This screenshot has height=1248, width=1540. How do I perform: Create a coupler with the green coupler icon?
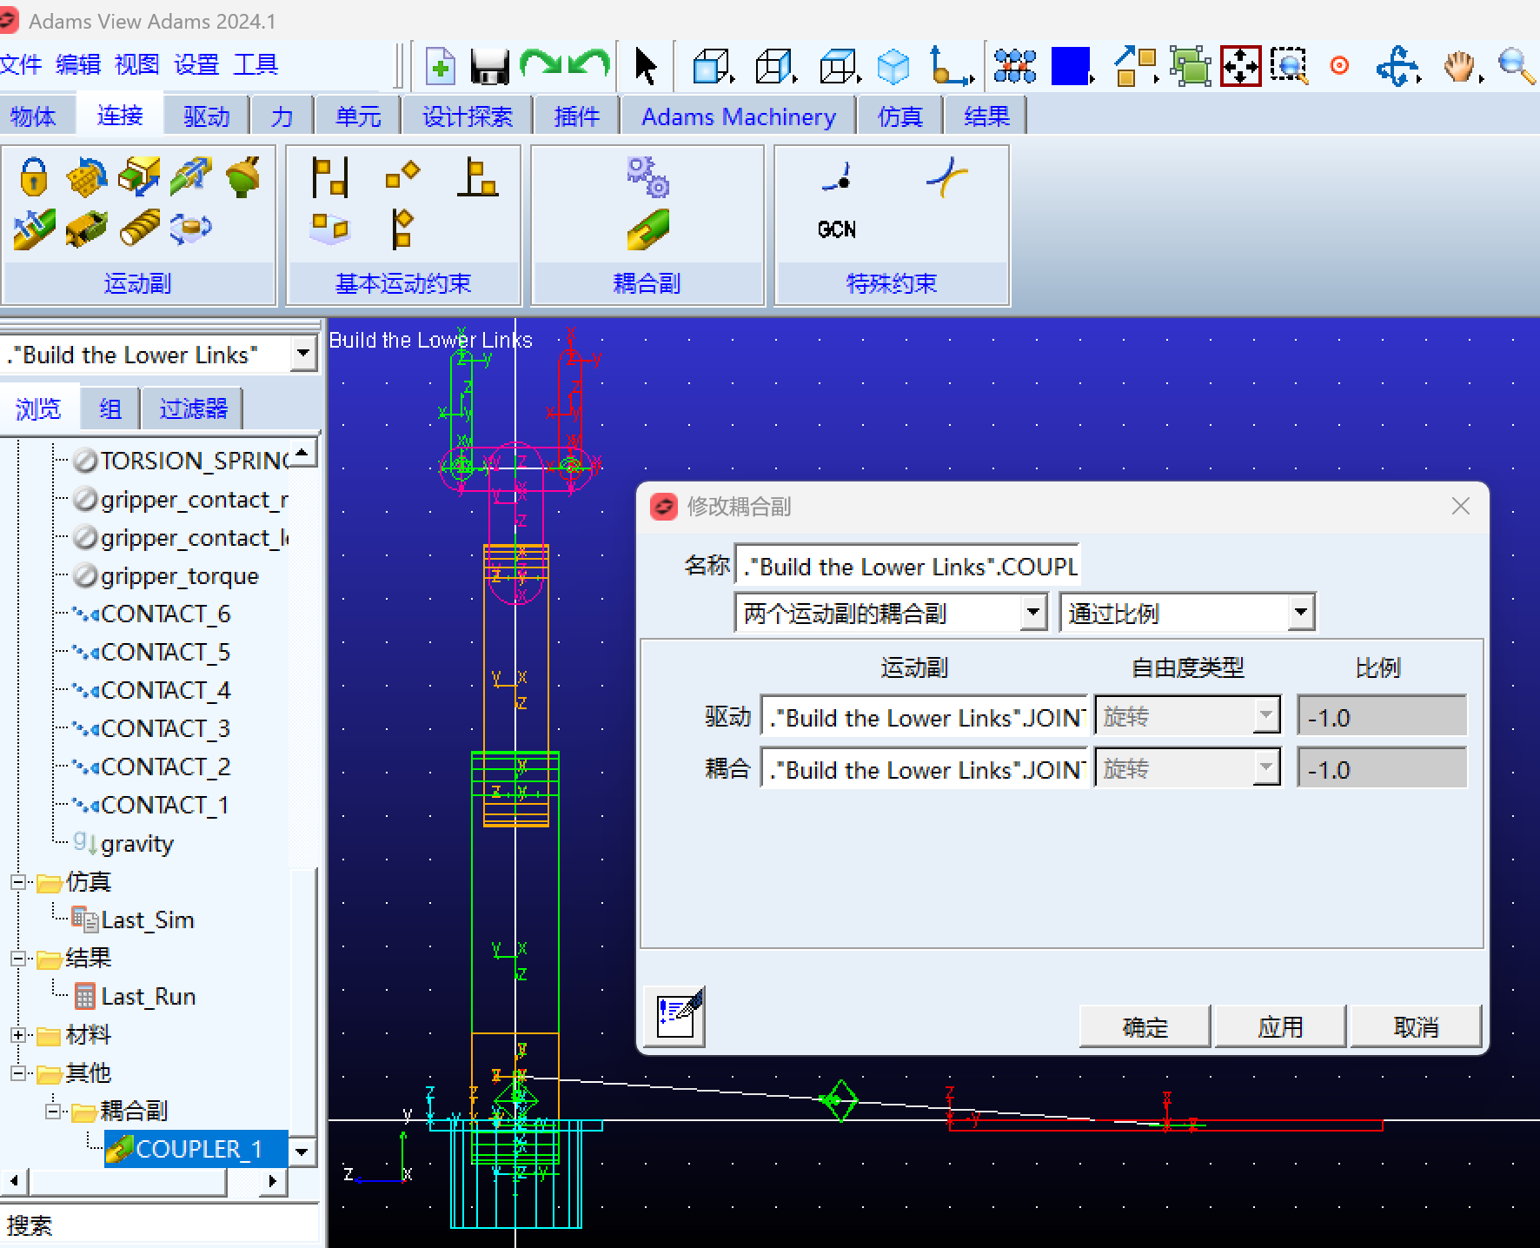click(x=648, y=229)
